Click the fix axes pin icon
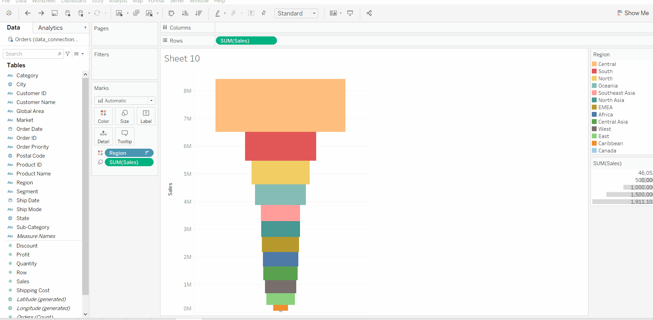 [264, 13]
